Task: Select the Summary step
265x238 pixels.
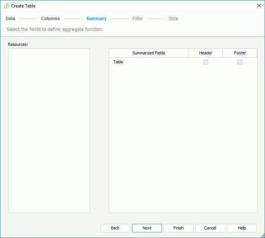Action: (x=96, y=19)
